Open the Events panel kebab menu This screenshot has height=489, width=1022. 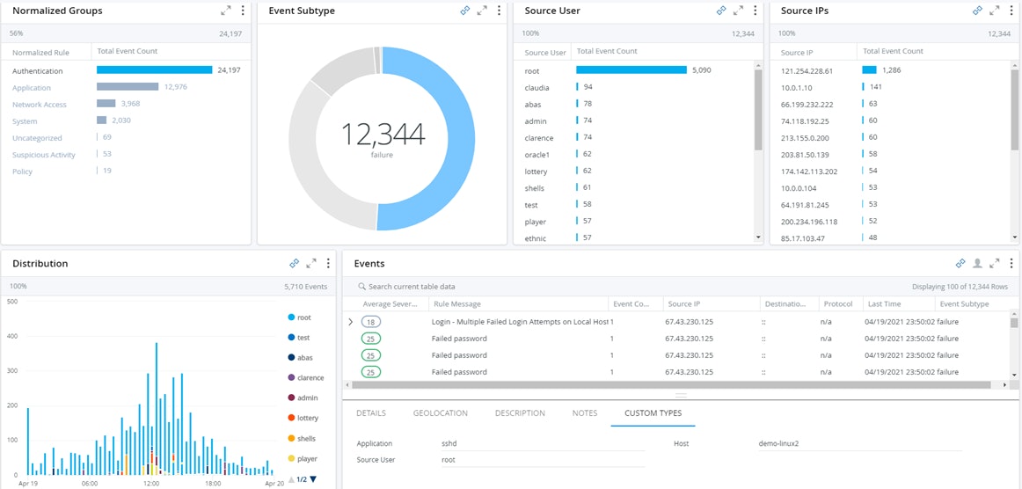(x=1011, y=263)
